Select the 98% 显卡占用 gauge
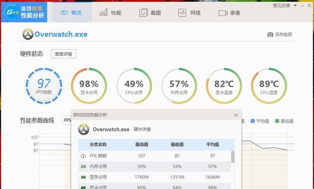 click(89, 86)
